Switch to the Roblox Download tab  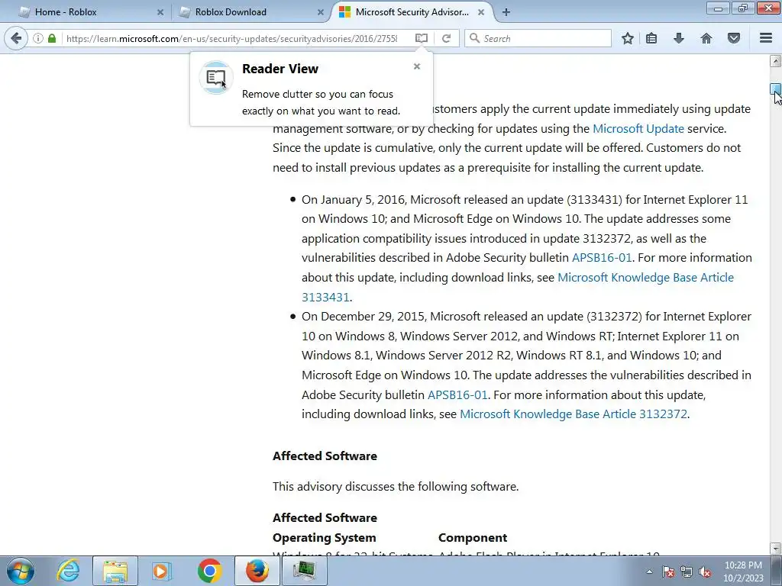click(x=250, y=12)
